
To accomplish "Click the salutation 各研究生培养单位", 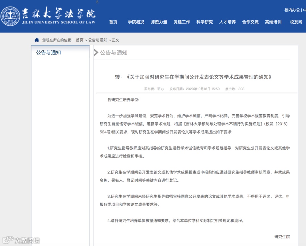I will (123, 100).
